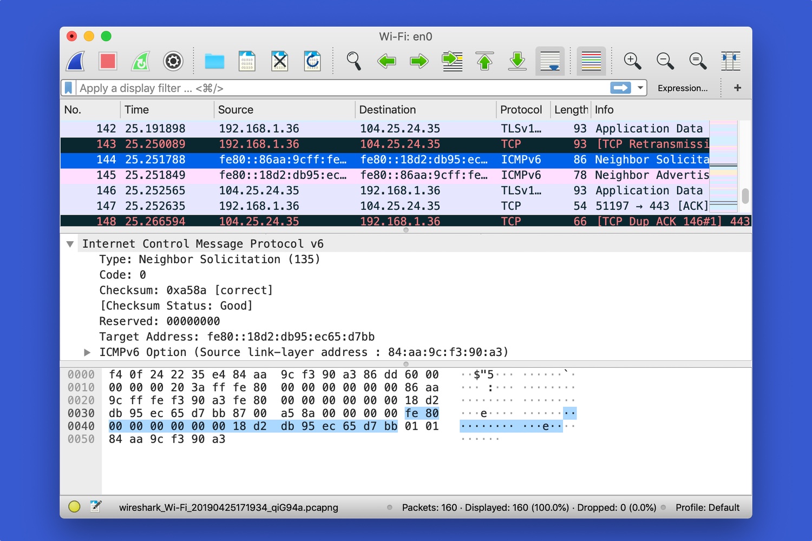Click the packet list scrollbar thumb
The width and height of the screenshot is (812, 541).
click(x=745, y=196)
